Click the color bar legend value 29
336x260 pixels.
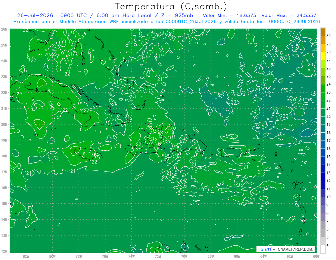[329, 44]
